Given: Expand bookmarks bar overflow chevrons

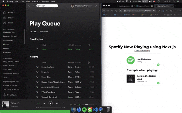Looking at the screenshot, I should (165, 15).
